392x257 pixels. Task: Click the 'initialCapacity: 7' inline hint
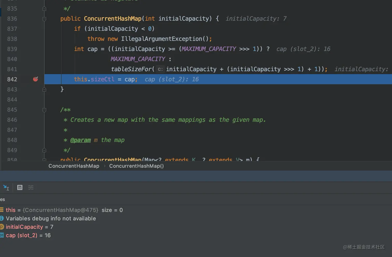(x=256, y=19)
